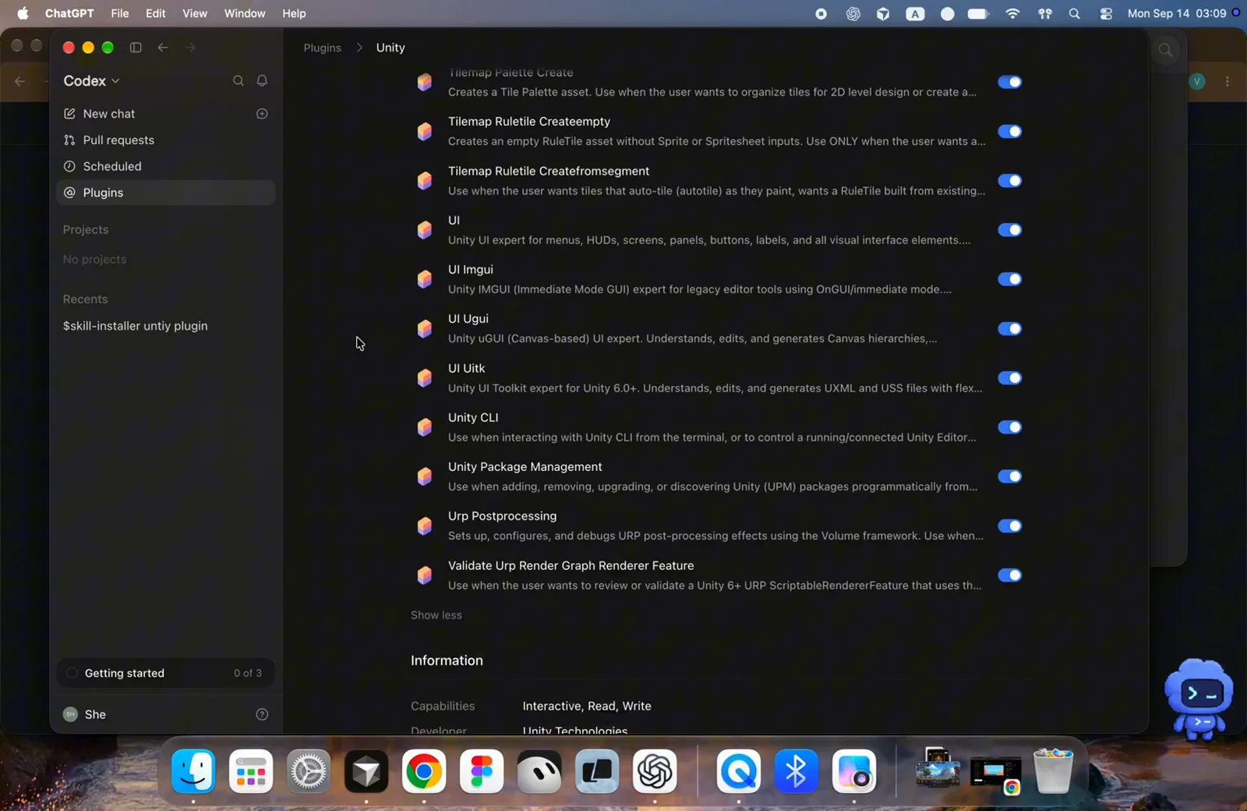Expand the Codex dropdown menu
Screen dimensions: 1247x811
(x=92, y=81)
